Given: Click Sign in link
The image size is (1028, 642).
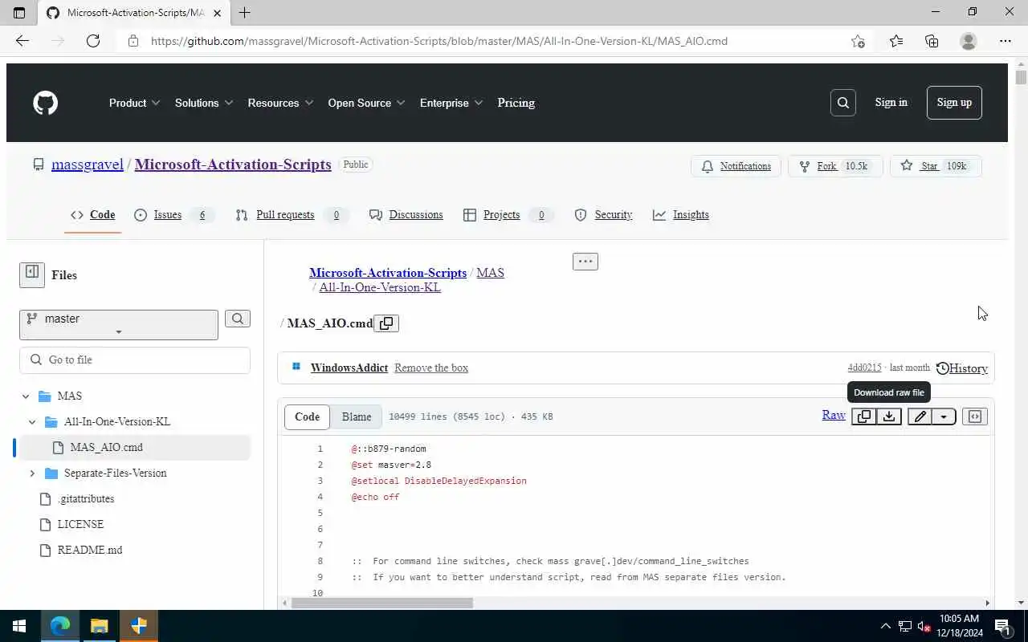Looking at the screenshot, I should pos(891,103).
